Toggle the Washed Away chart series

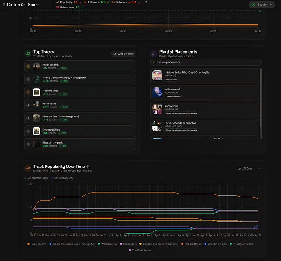point(107,244)
